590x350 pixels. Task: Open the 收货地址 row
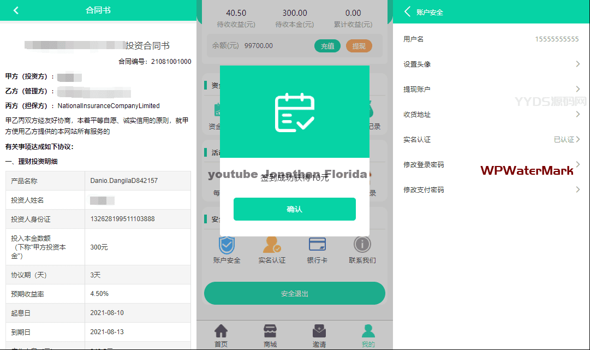click(491, 115)
